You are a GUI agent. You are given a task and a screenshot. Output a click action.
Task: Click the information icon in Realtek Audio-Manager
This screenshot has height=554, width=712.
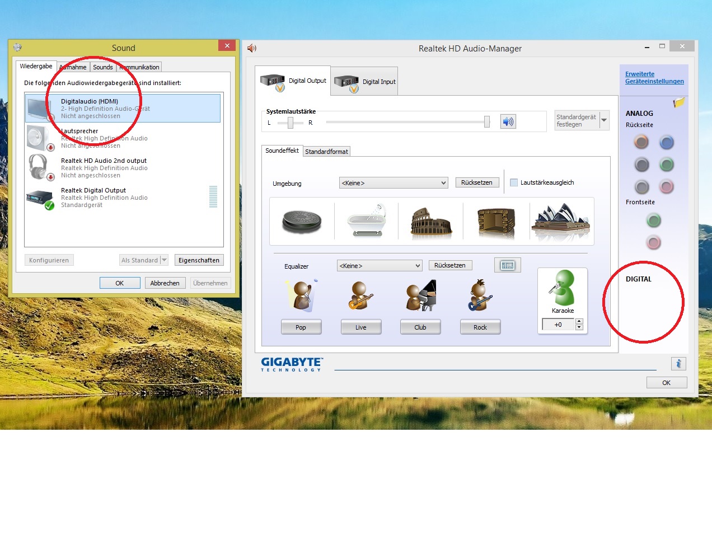coord(678,364)
